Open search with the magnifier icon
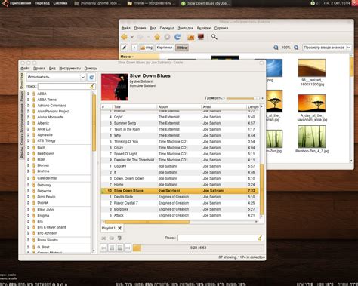 pyautogui.click(x=214, y=37)
